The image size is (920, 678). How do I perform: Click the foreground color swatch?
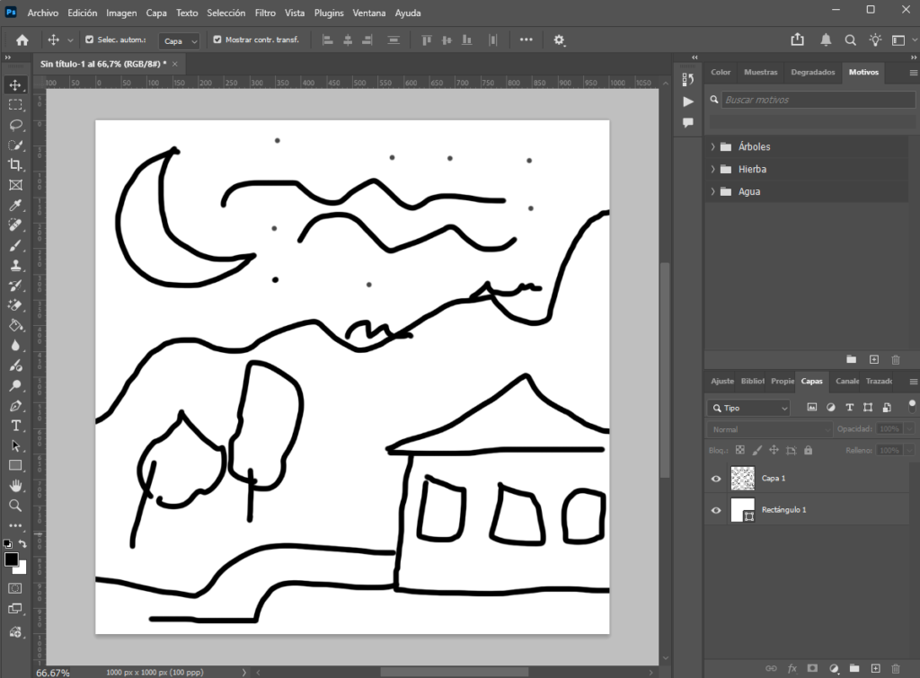coord(11,559)
